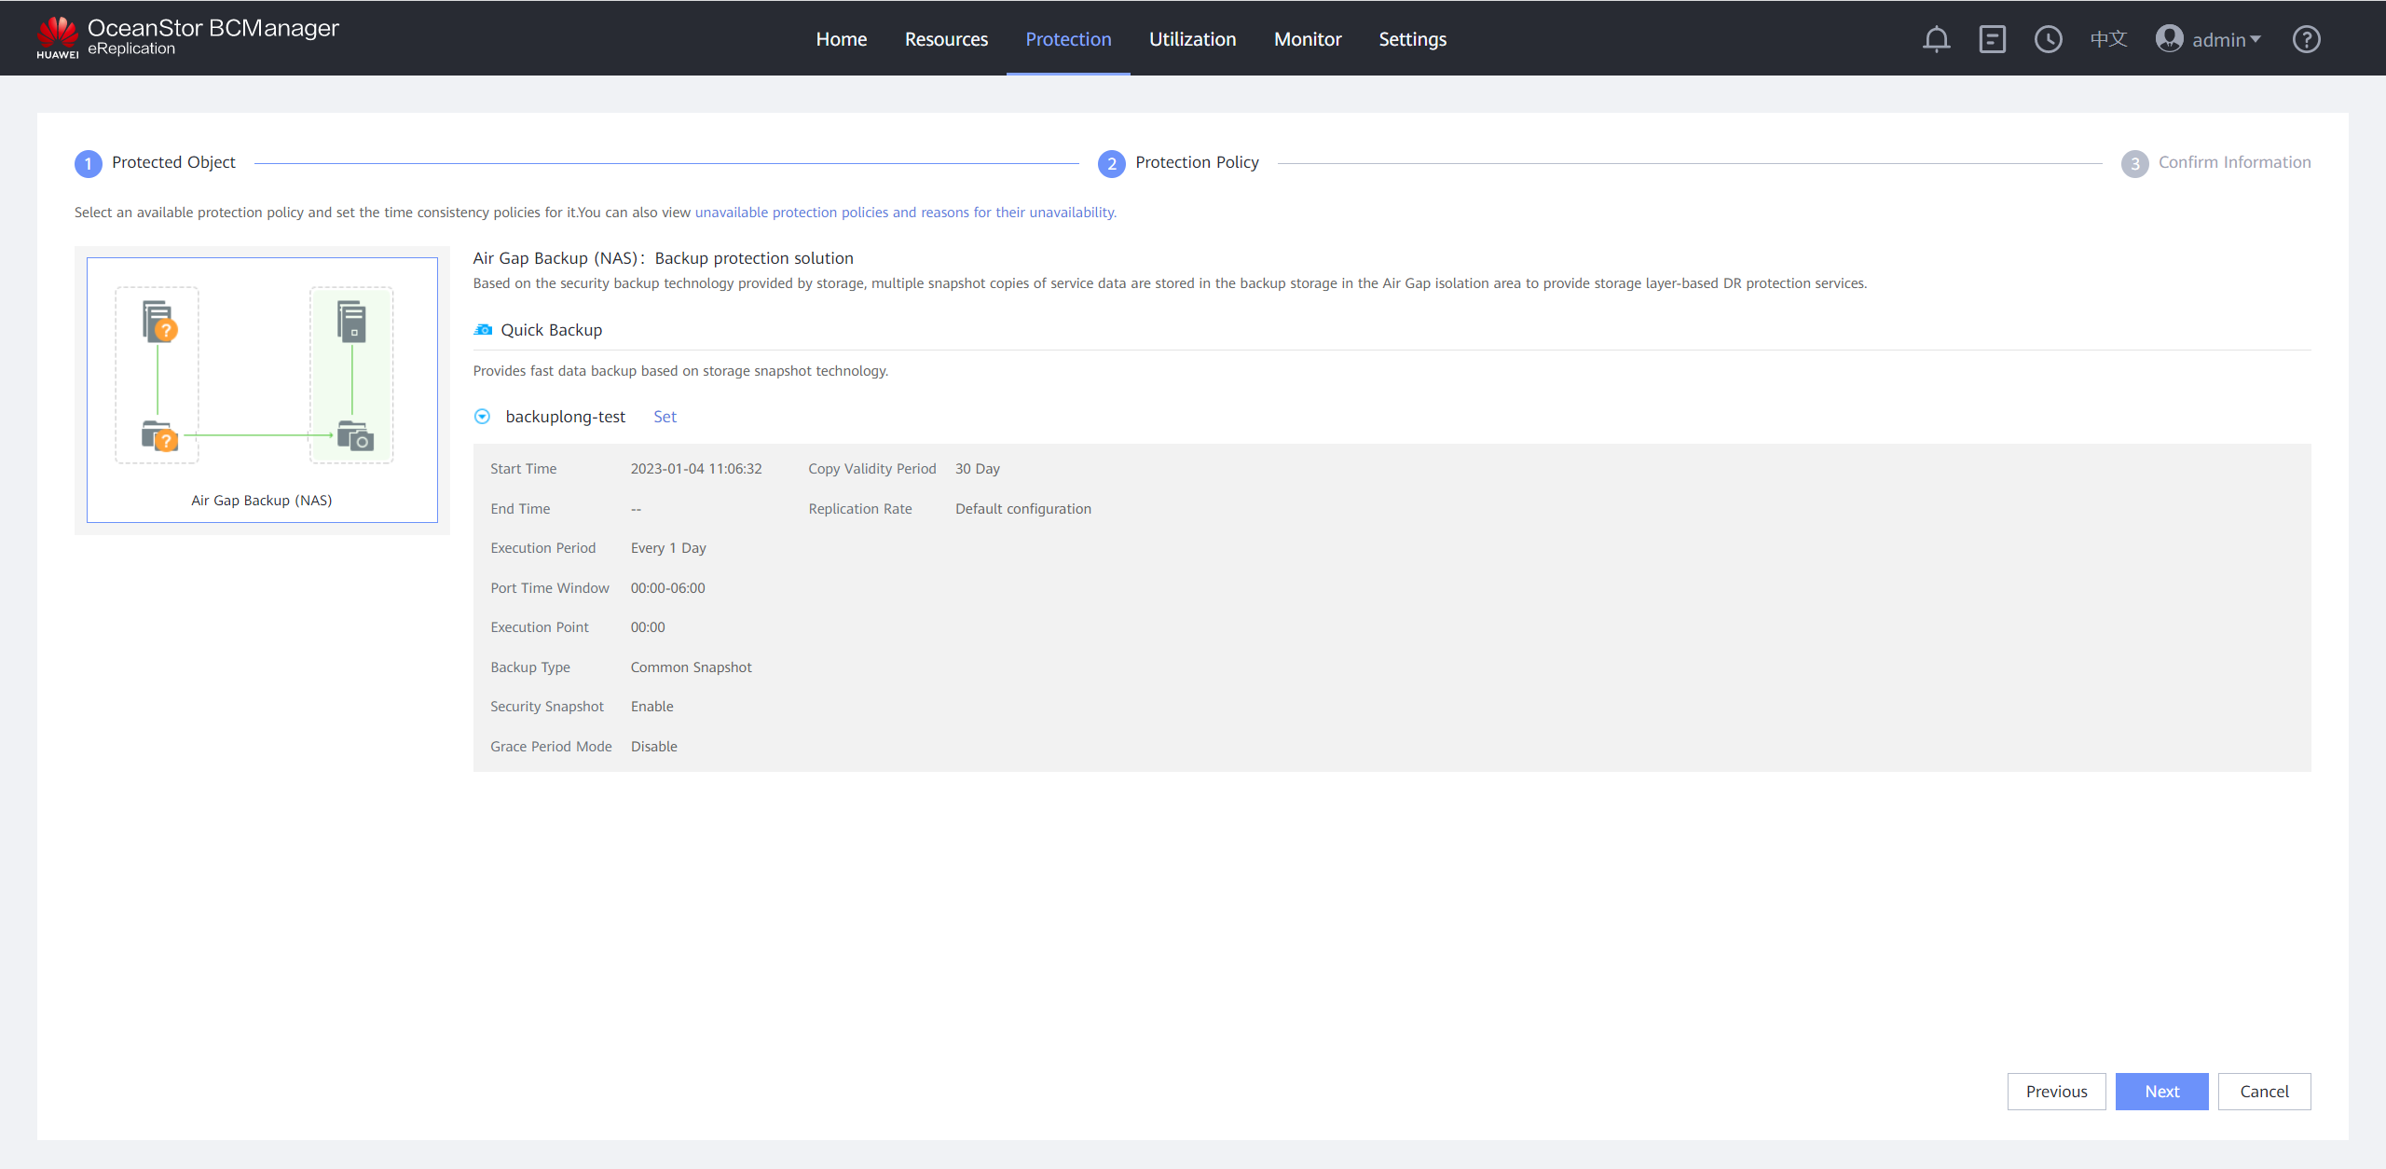Open the alarm notifications bell icon
The image size is (2386, 1169).
click(x=1936, y=39)
